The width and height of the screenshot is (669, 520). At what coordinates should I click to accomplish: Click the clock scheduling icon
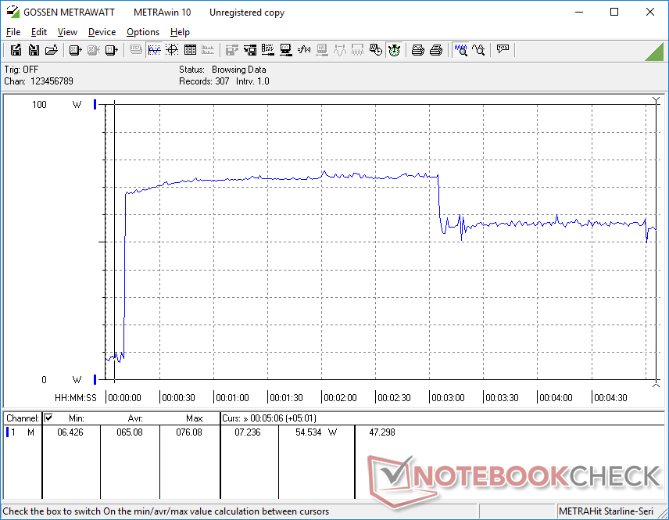tap(375, 50)
